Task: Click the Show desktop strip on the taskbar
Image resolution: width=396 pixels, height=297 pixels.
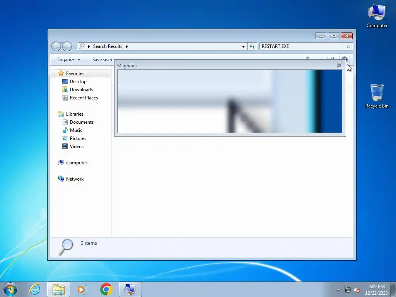Action: (393, 289)
